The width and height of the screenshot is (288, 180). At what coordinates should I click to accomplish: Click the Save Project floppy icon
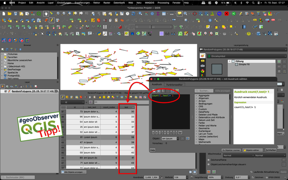click(x=16, y=14)
